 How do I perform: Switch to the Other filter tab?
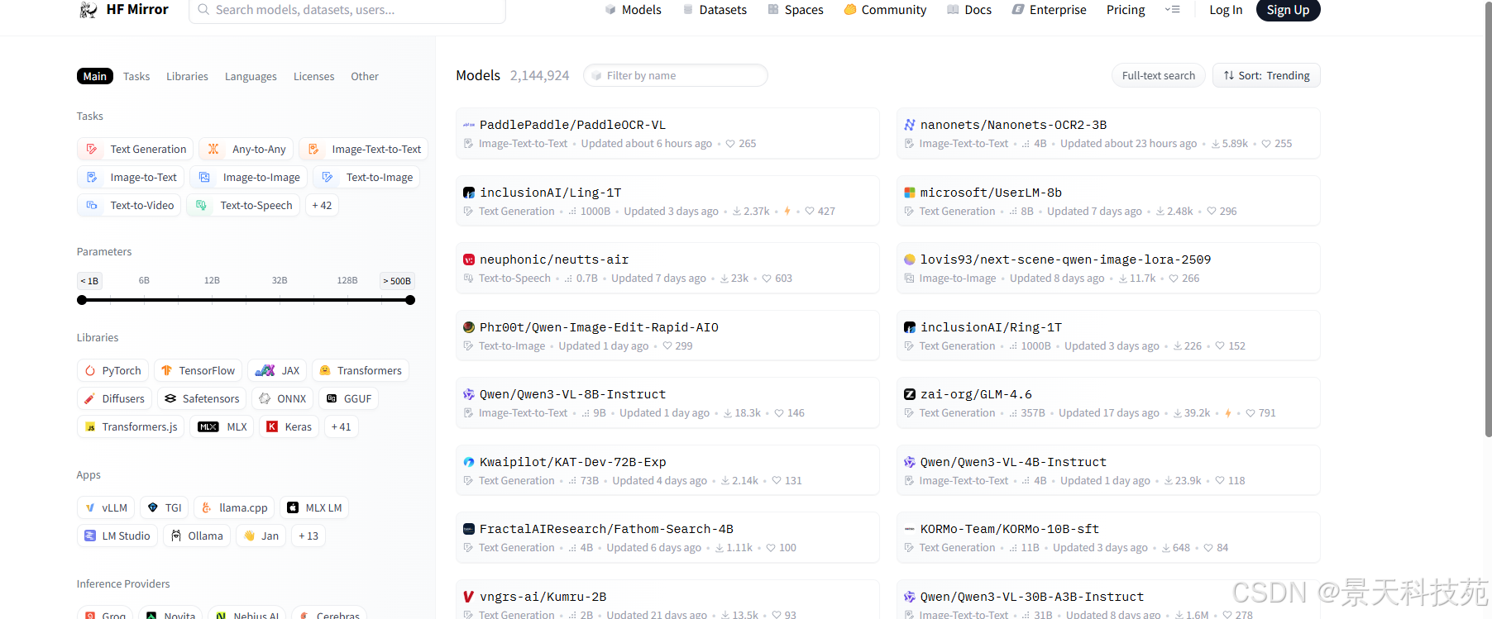(x=365, y=76)
